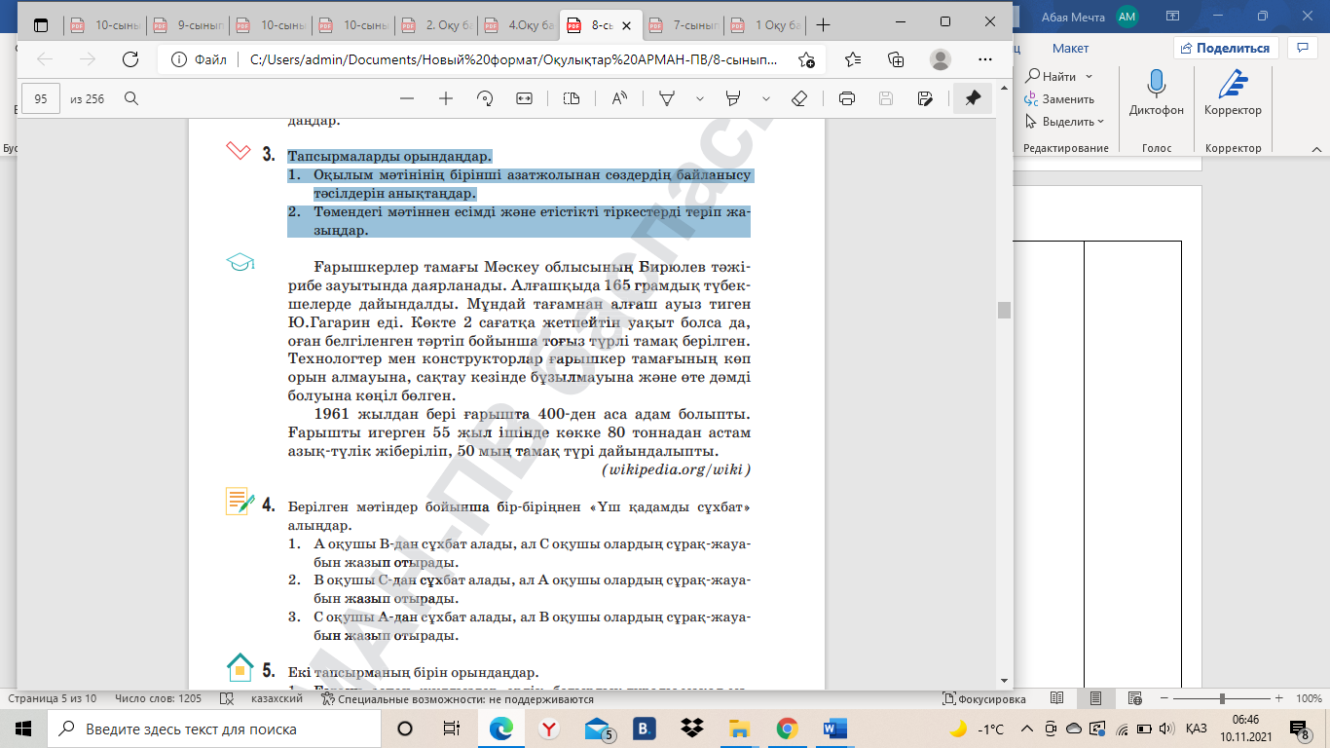Zoom in the PDF with the plus icon
Viewport: 1330px width, 748px height.
pos(446,98)
